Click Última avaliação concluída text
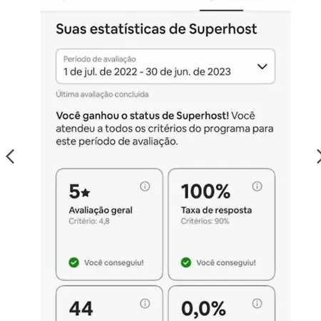This screenshot has width=321, height=321. coord(102,94)
